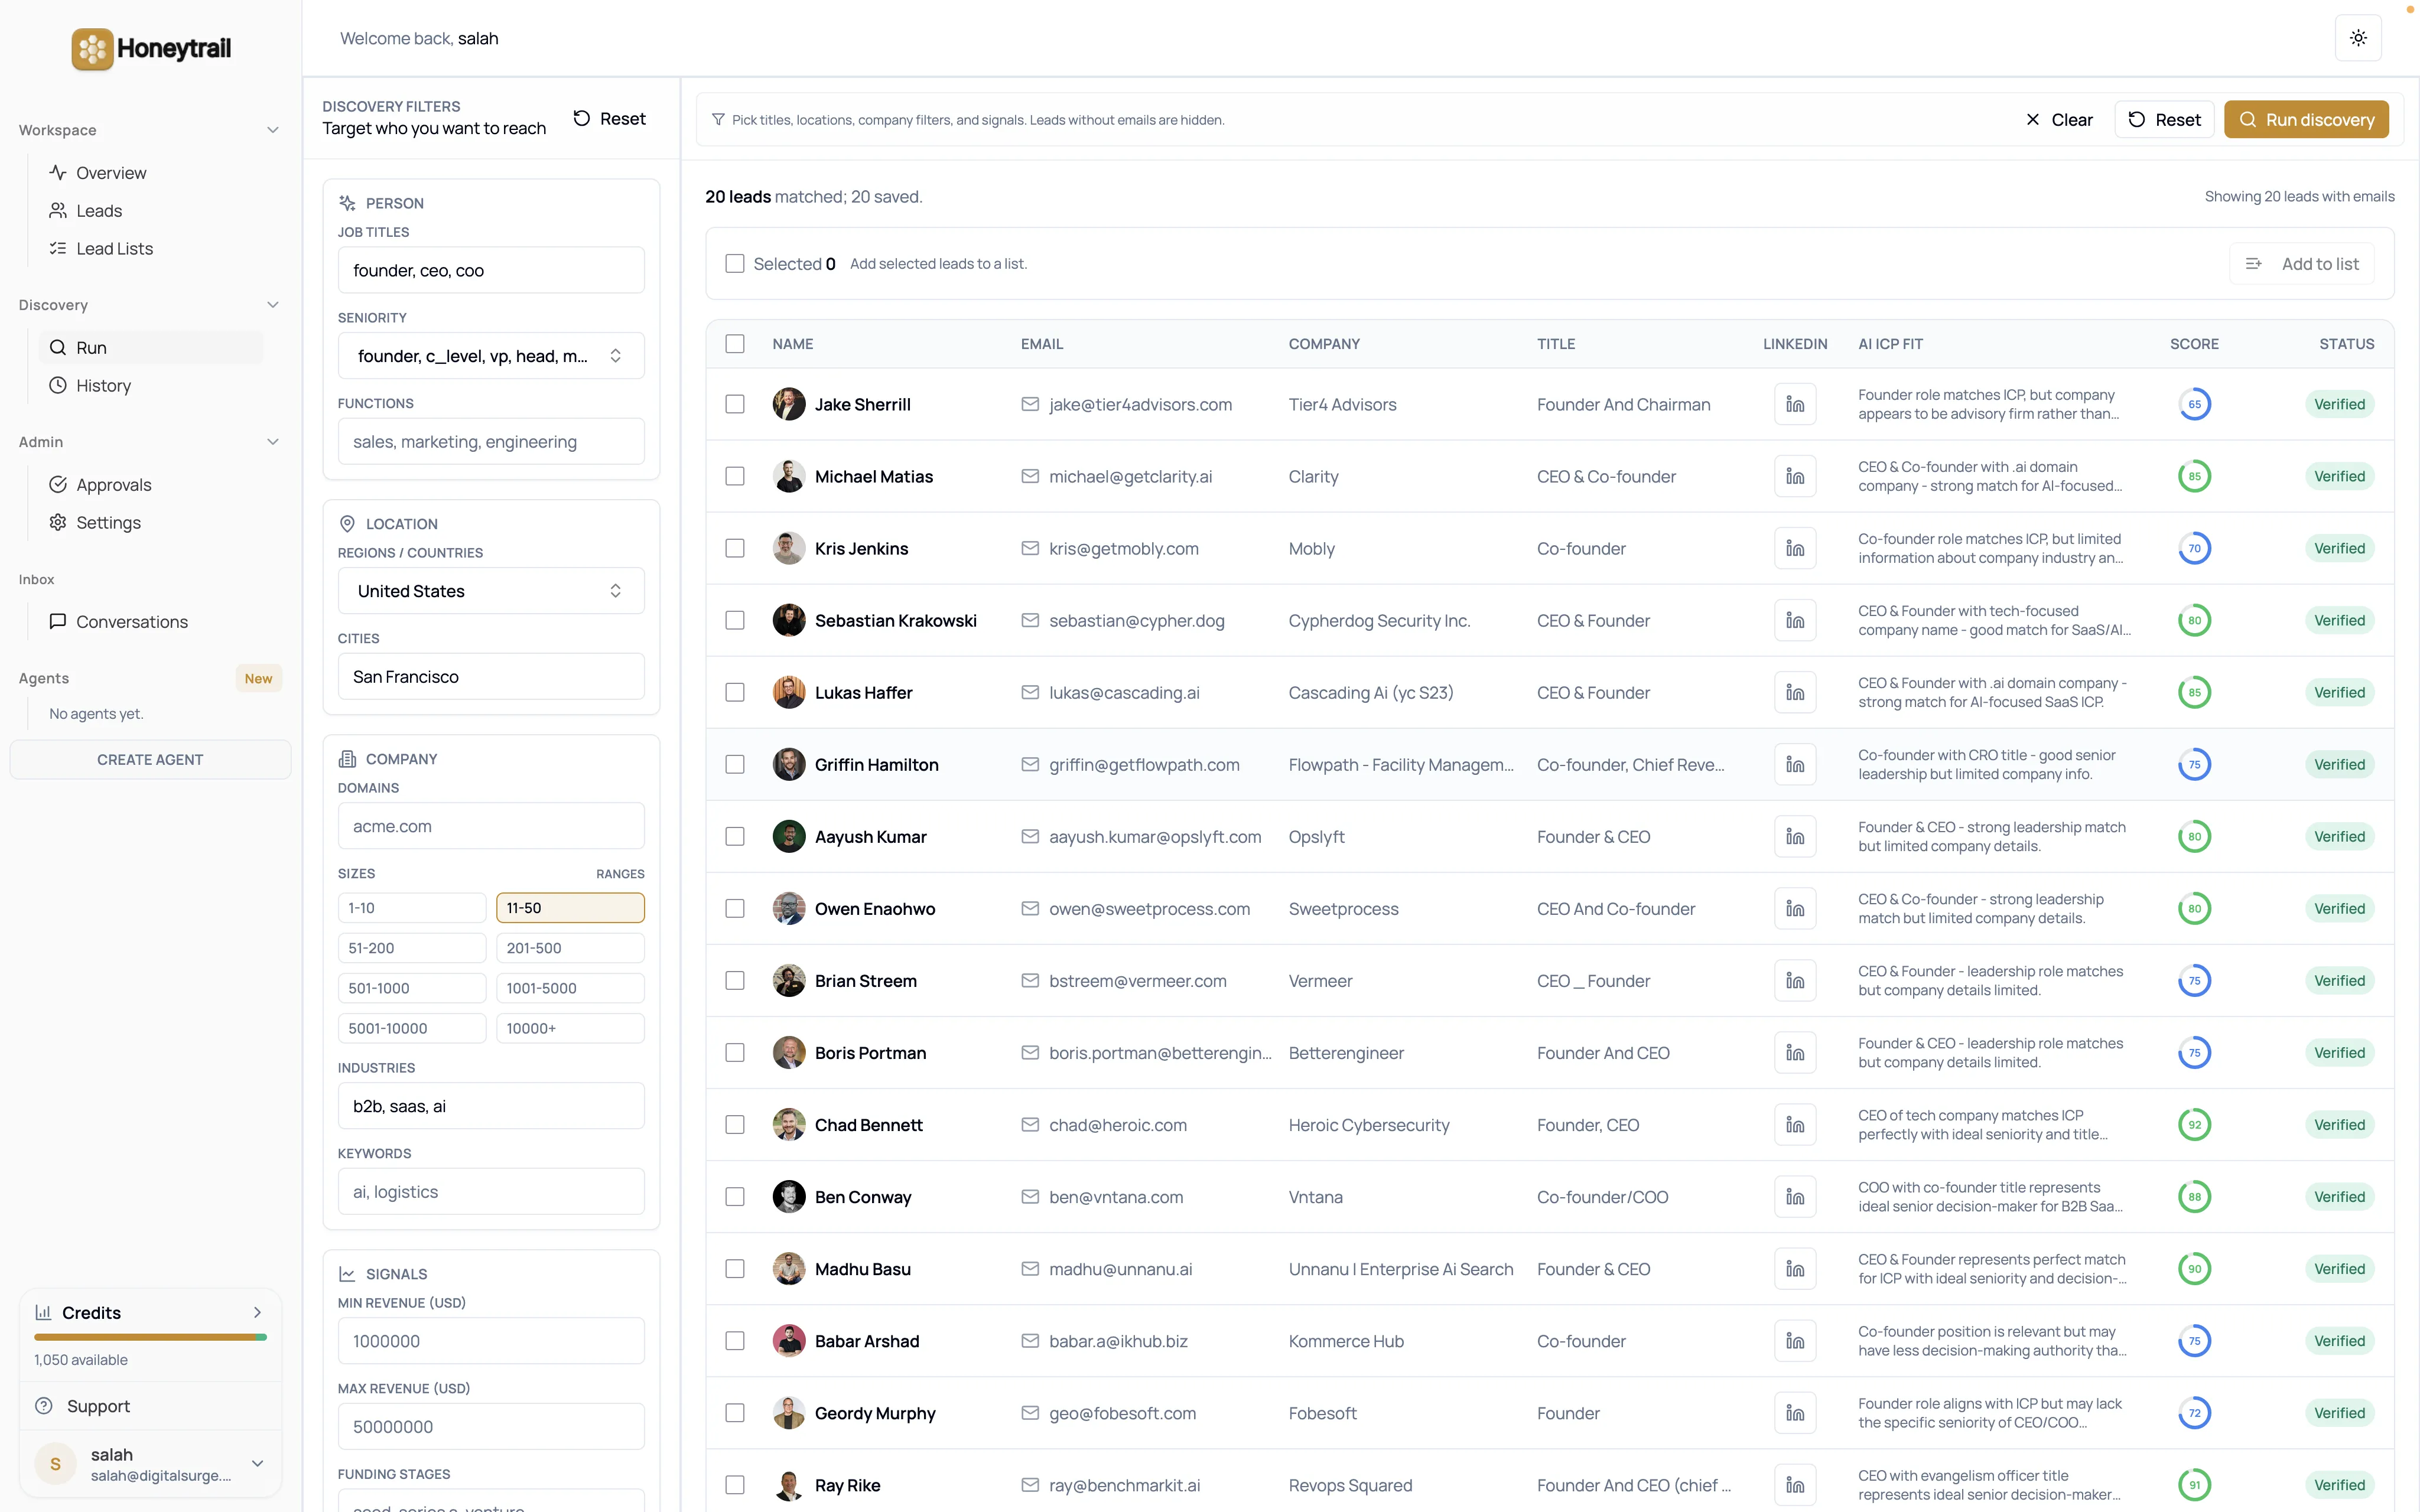Open the Seniority dropdown
2420x1512 pixels.
(491, 357)
